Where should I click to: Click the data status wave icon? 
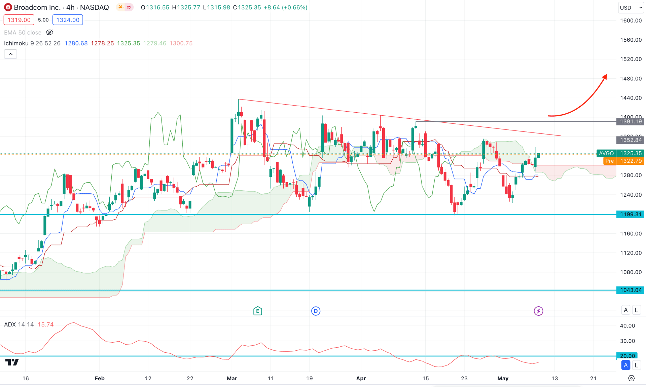[x=129, y=7]
